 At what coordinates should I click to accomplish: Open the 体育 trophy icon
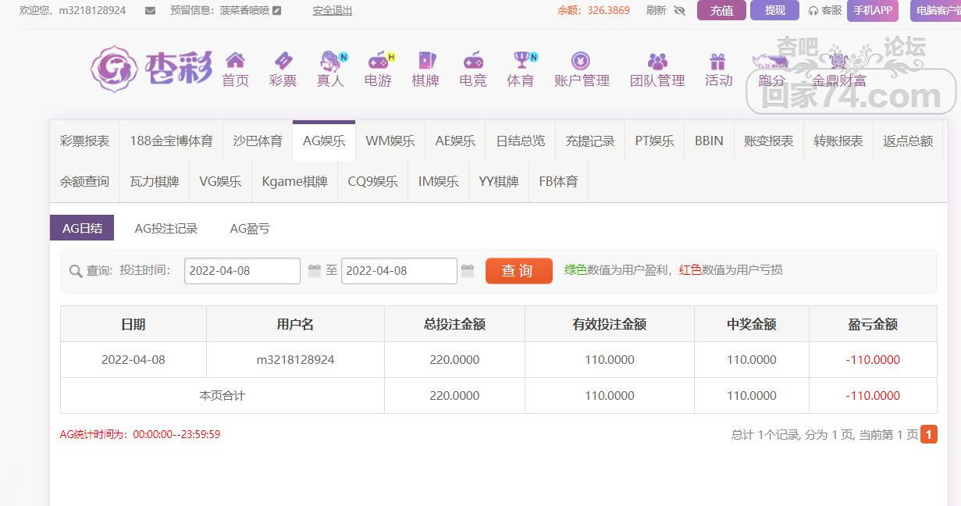pyautogui.click(x=521, y=62)
